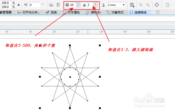Click the star sharpness triangle icon
This screenshot has height=112, width=175.
pos(84,5)
